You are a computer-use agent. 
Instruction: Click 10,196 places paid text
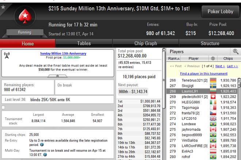pyautogui.click(x=139, y=77)
